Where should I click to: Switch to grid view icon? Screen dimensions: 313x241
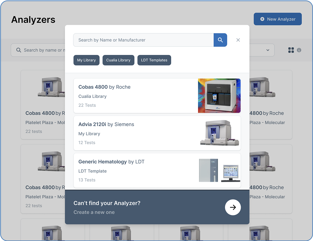tap(291, 50)
